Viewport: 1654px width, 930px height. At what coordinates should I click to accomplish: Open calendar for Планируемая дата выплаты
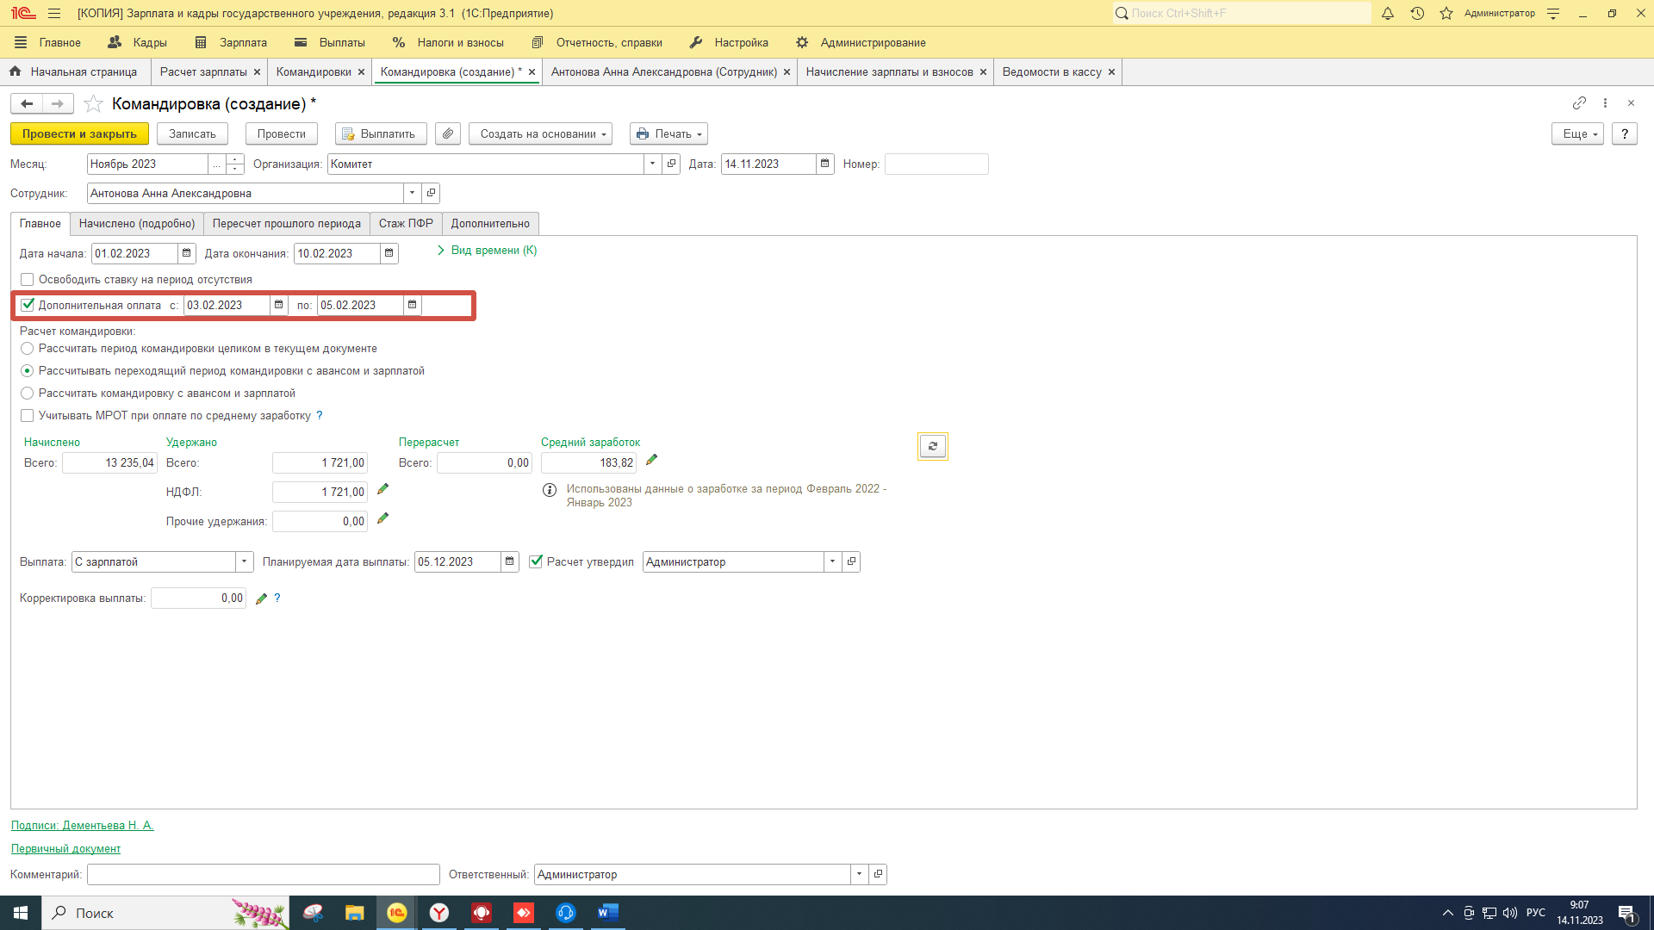(509, 561)
